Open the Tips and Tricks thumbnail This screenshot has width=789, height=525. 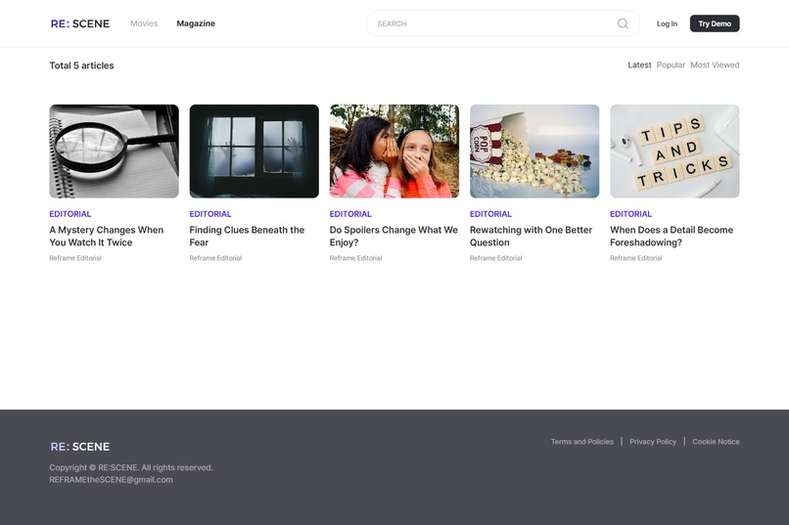pos(674,152)
